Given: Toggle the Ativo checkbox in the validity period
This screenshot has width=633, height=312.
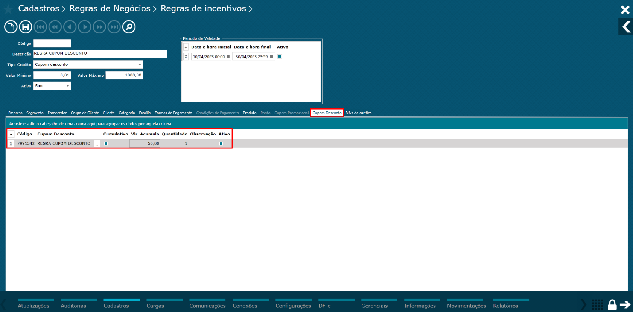Looking at the screenshot, I should 280,56.
